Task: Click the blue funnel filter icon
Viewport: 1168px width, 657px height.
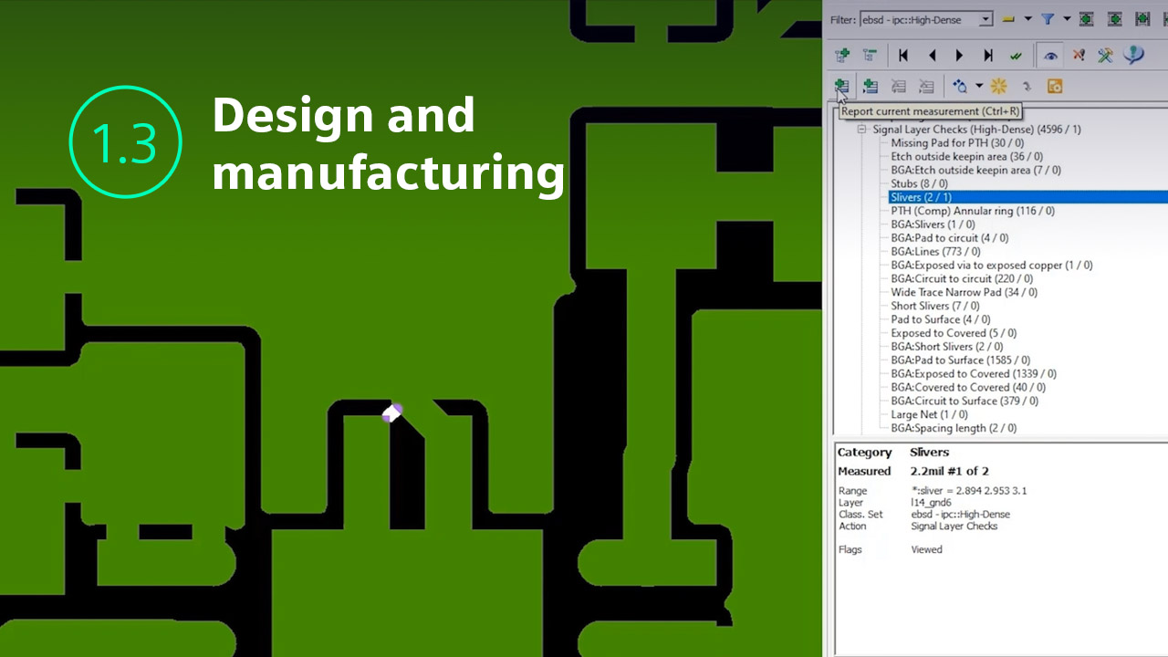Action: [x=1048, y=19]
